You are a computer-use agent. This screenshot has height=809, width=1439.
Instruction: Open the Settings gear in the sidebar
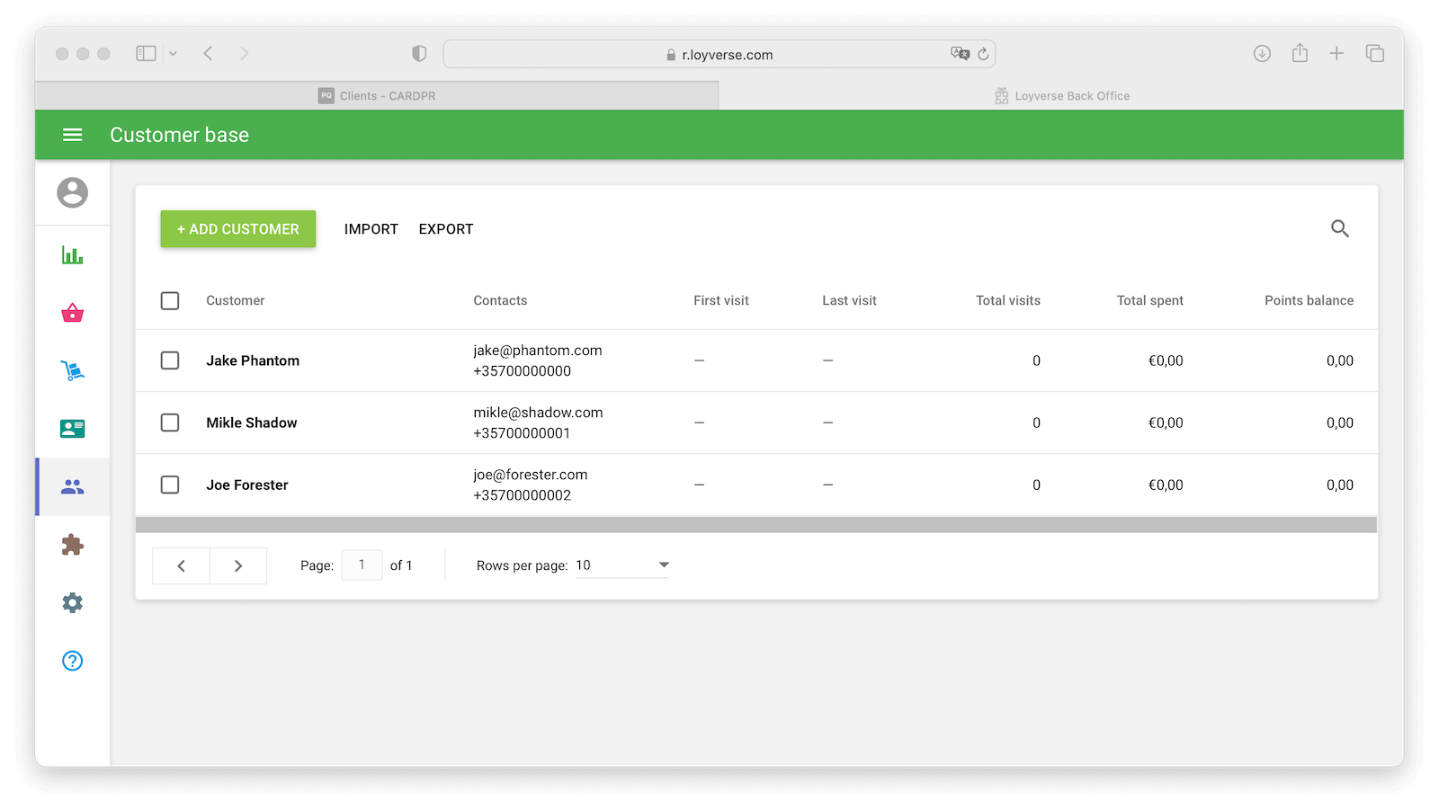[72, 602]
